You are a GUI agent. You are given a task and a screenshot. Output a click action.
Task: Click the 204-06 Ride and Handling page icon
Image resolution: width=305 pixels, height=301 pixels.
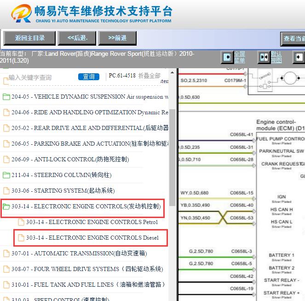coord(6,112)
